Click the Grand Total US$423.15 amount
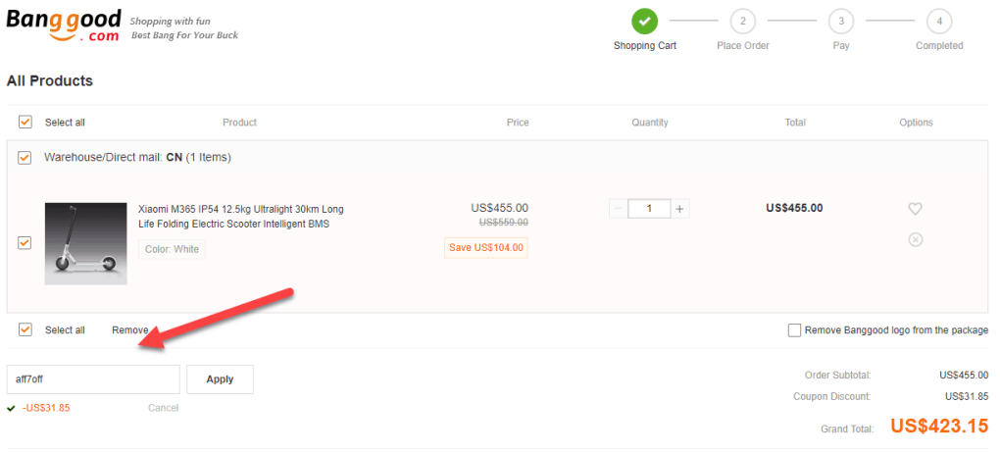The image size is (1000, 453). coord(939,427)
